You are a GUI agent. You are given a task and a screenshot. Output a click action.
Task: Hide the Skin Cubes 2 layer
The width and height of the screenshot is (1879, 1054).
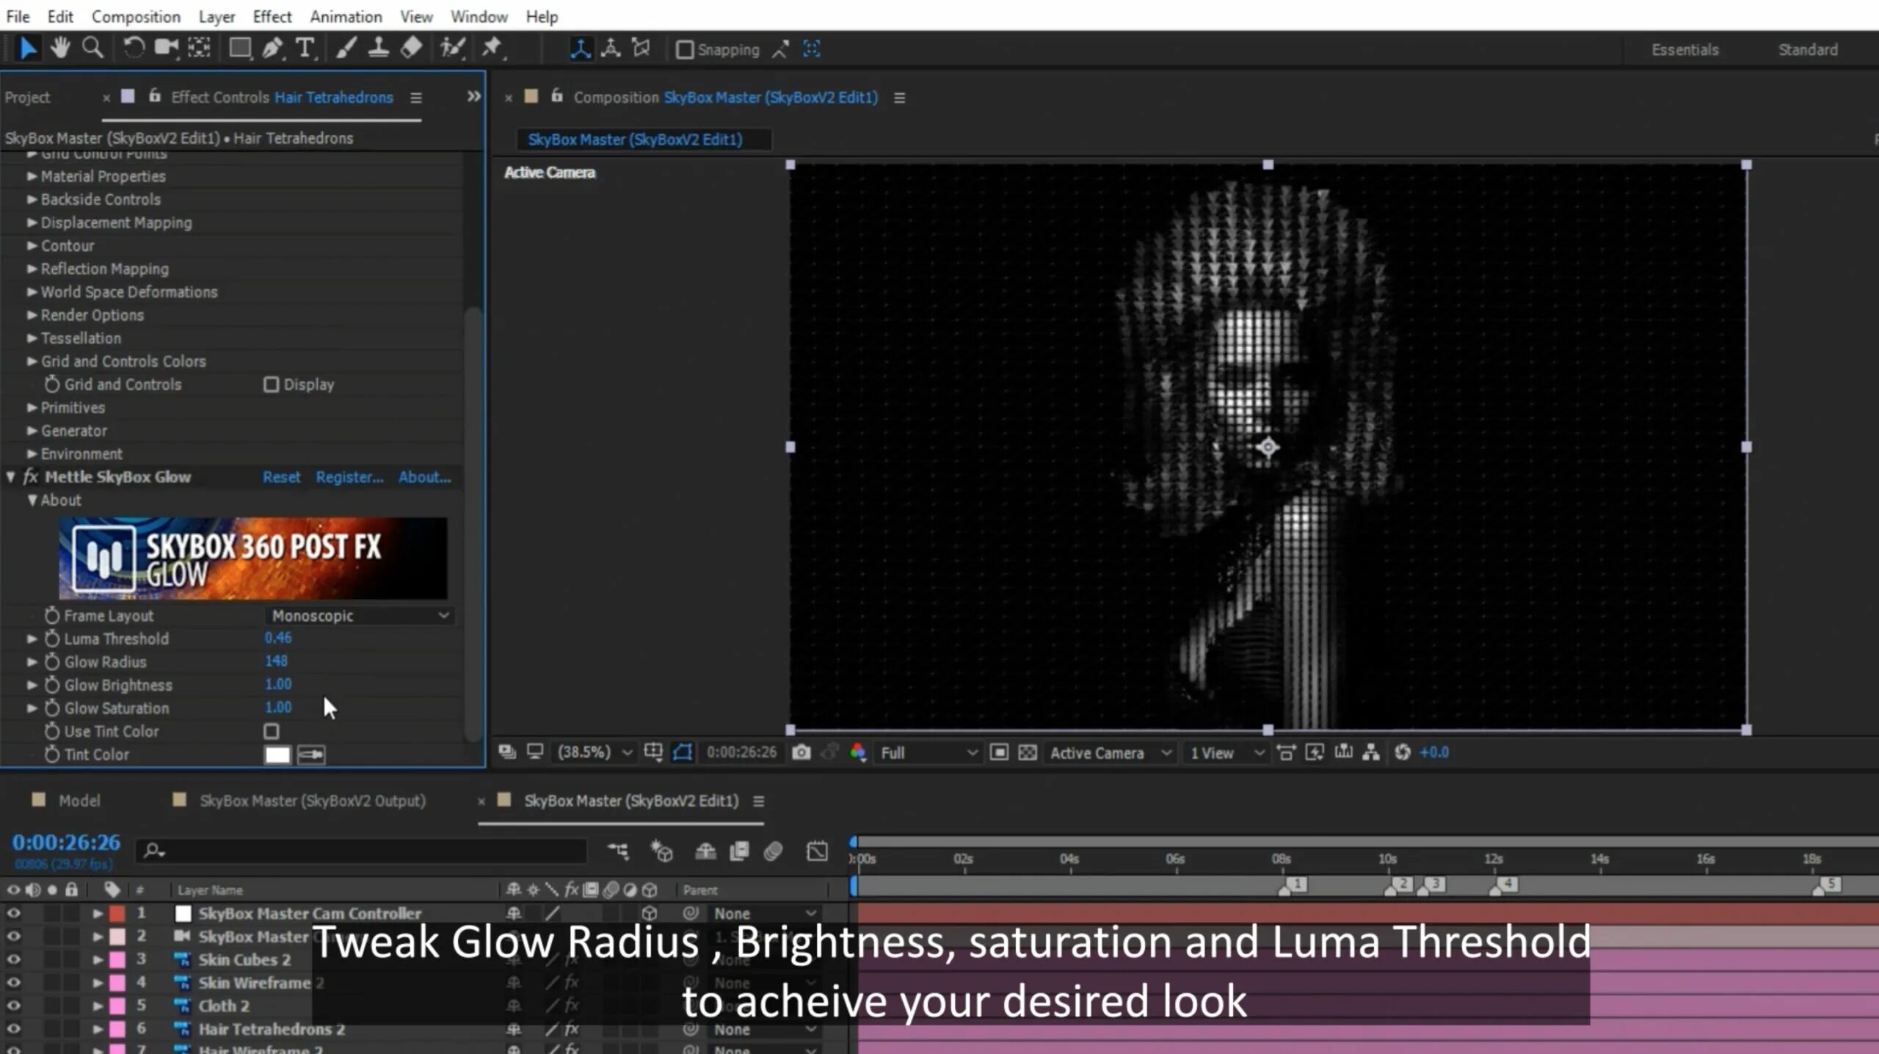[x=13, y=959]
